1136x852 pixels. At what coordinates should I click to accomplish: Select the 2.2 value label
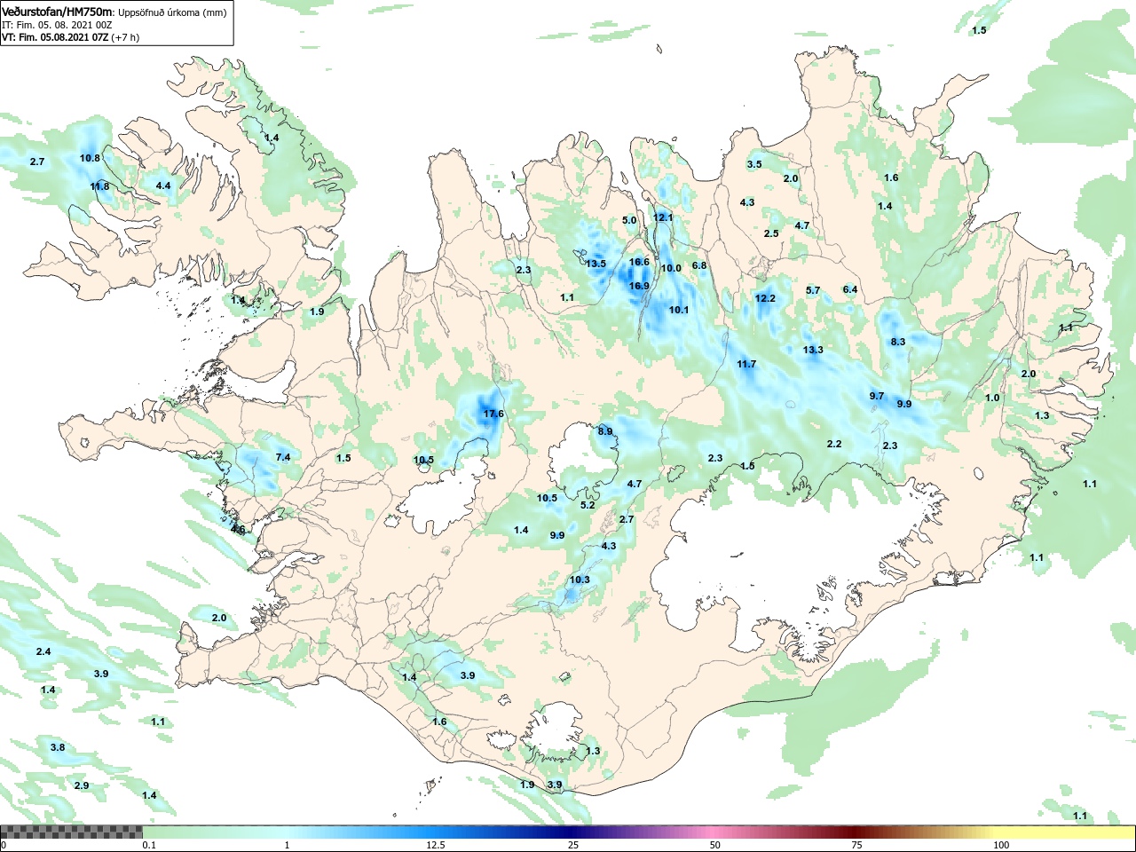(834, 444)
